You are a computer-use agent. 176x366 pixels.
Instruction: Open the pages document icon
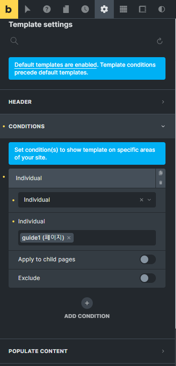coord(66,9)
